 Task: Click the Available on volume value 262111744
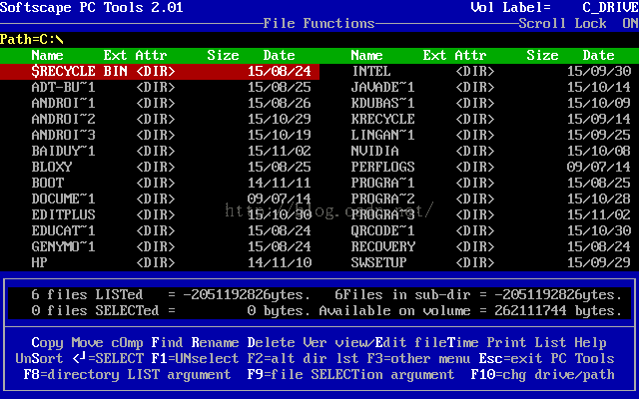coord(530,310)
